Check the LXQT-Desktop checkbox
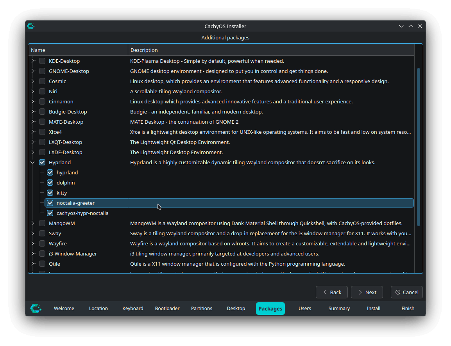 pyautogui.click(x=42, y=142)
